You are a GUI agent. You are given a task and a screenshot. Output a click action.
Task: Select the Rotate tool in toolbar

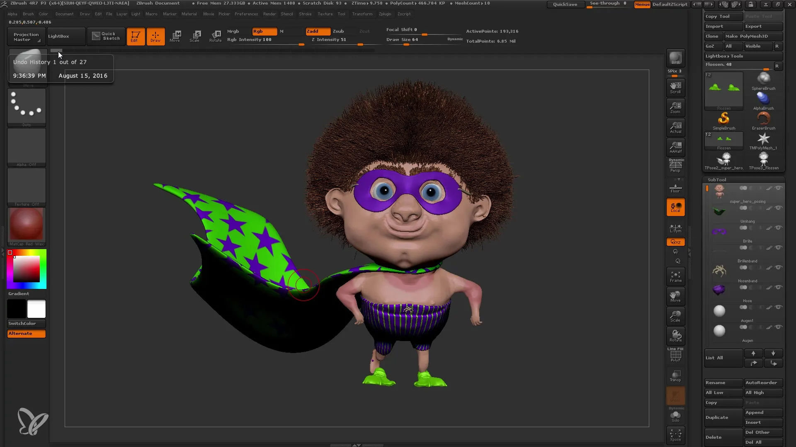tap(216, 36)
